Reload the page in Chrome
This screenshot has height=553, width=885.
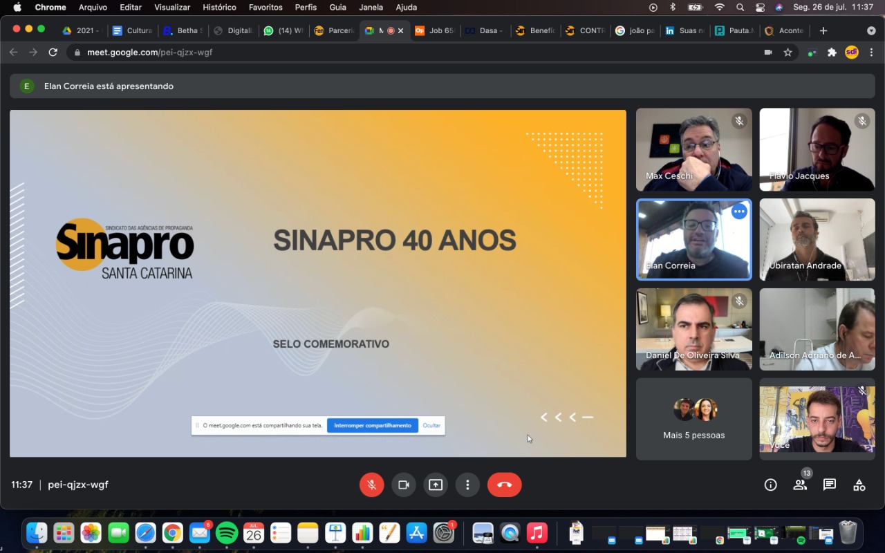[53, 52]
